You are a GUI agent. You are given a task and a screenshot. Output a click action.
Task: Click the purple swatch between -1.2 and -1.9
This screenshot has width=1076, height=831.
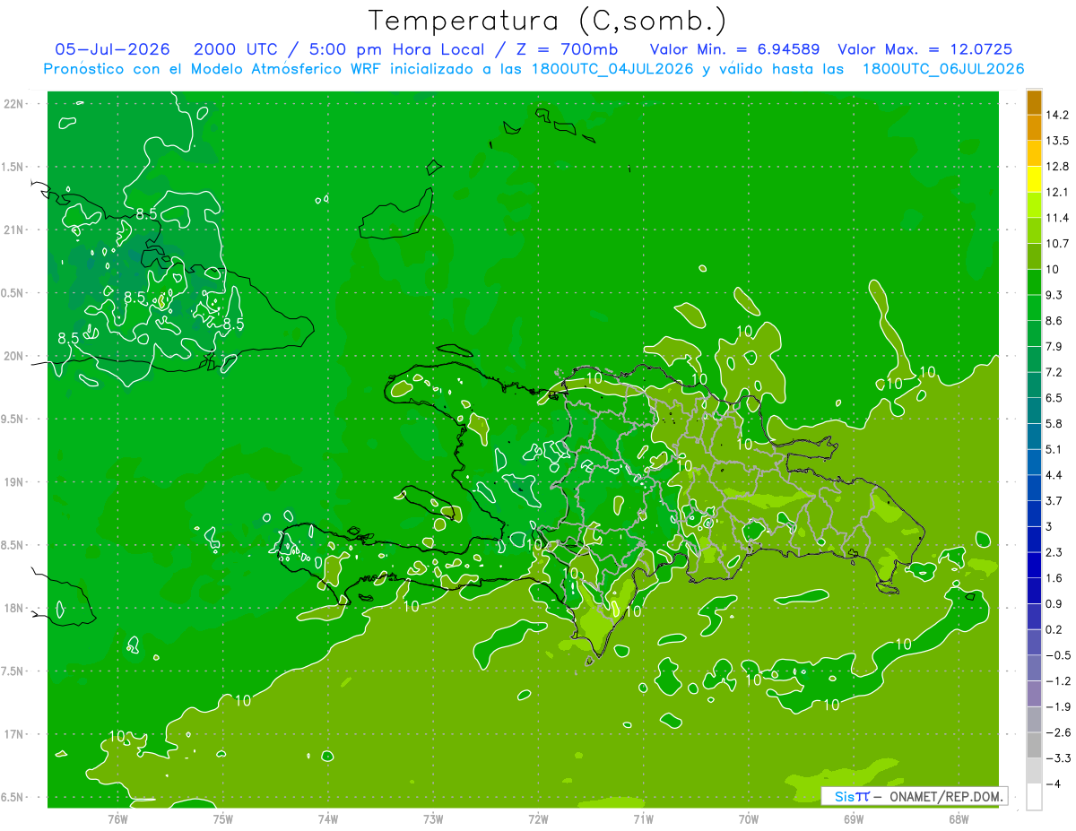pyautogui.click(x=1034, y=694)
